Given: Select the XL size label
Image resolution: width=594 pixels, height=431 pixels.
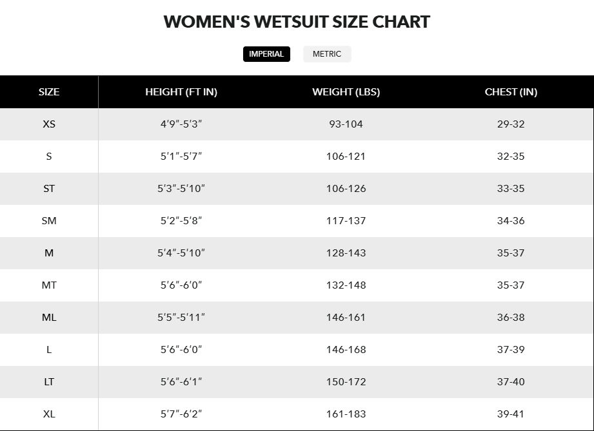Looking at the screenshot, I should (x=48, y=414).
